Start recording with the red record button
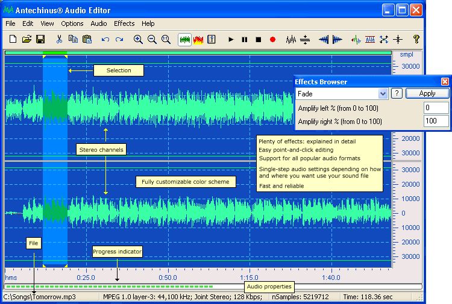This screenshot has height=304, width=452. [272, 40]
